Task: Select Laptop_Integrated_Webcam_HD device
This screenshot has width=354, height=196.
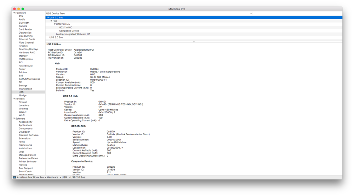Action: click(x=73, y=34)
